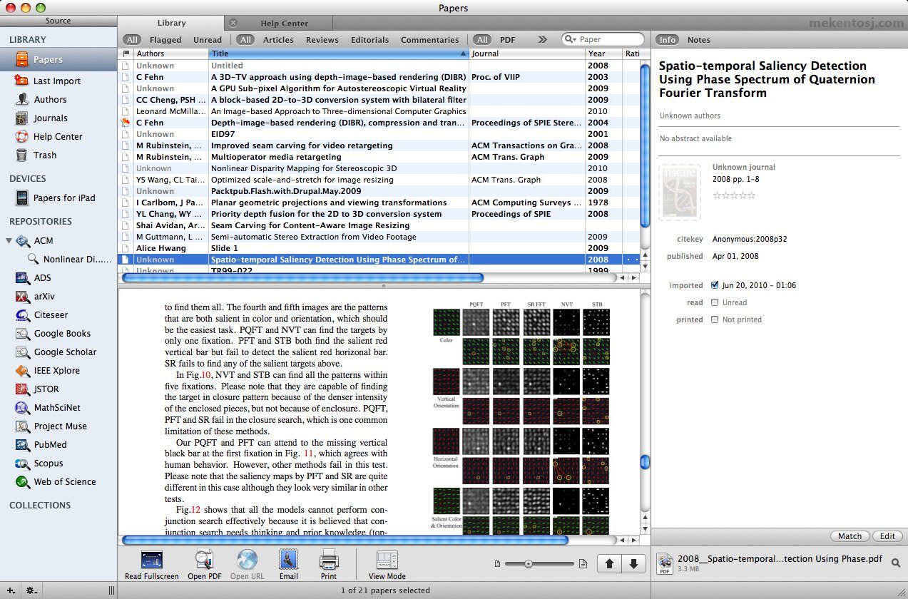The height and width of the screenshot is (599, 908).
Task: Switch to the Help Center tab
Action: (x=285, y=24)
